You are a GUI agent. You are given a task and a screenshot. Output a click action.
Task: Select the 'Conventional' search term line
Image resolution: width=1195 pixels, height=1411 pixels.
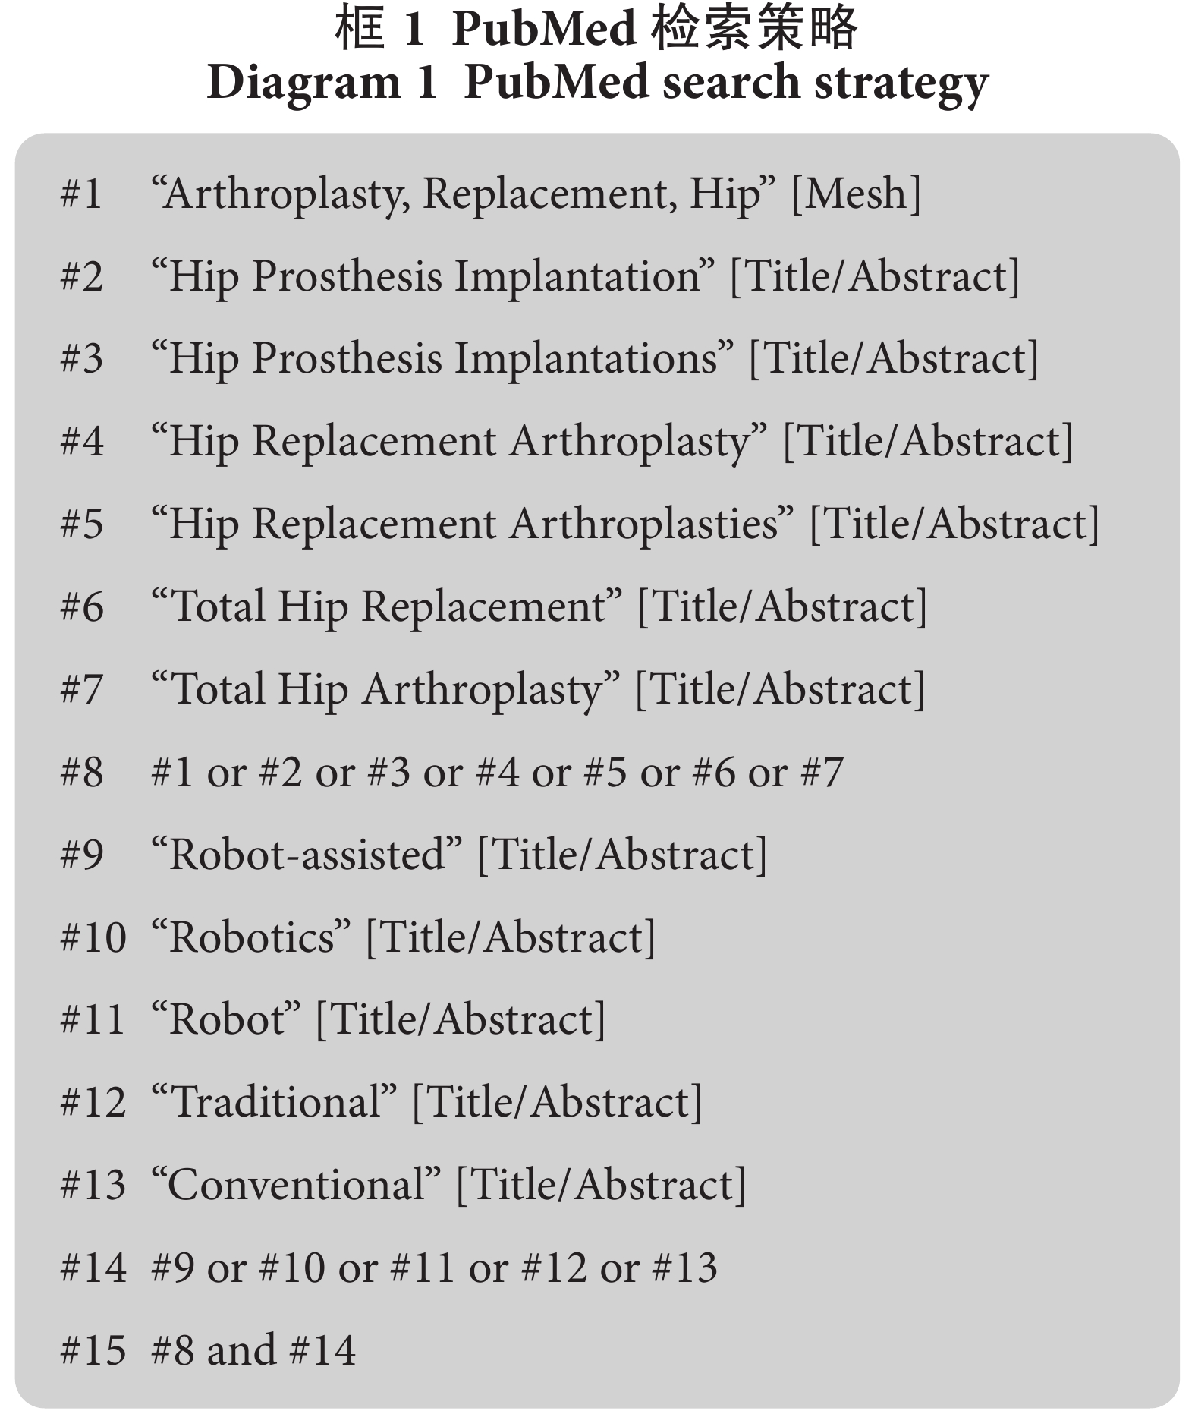(x=403, y=1186)
